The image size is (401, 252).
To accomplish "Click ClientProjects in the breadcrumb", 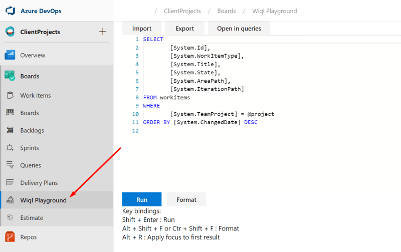I will pyautogui.click(x=182, y=11).
